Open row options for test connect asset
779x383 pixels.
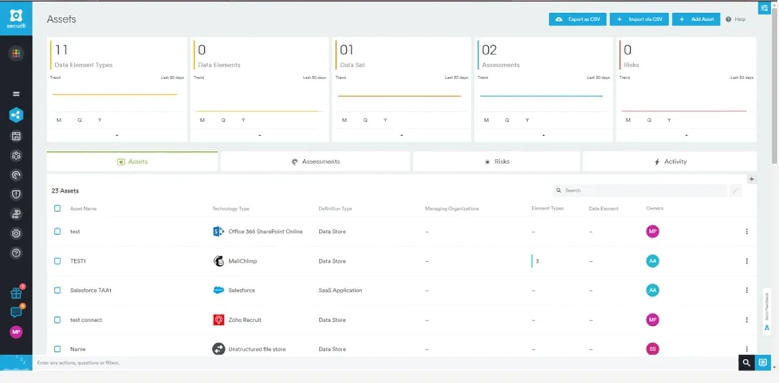coord(747,320)
